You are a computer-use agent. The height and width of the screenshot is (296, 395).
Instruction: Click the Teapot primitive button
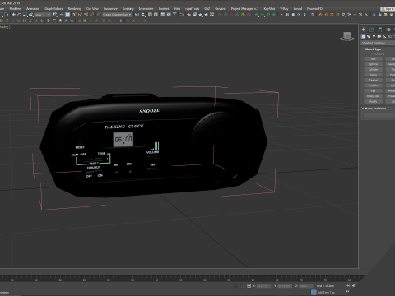[374, 80]
